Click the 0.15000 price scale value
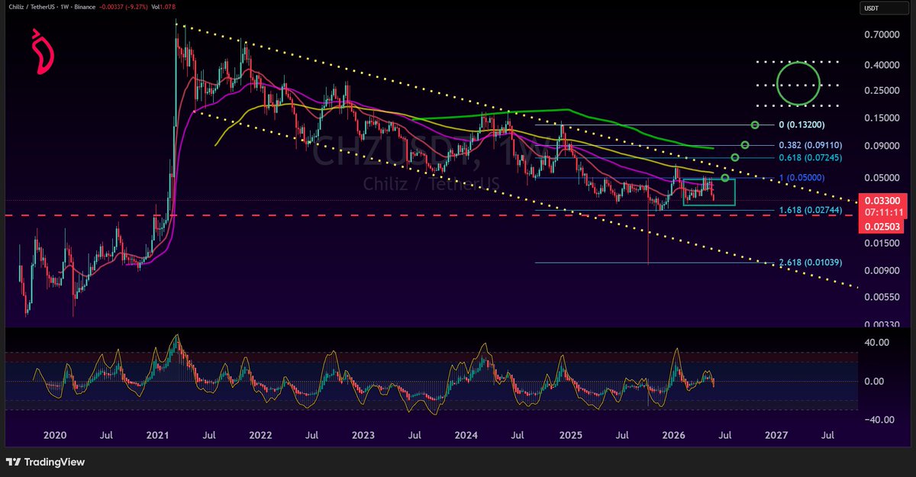 [880, 118]
